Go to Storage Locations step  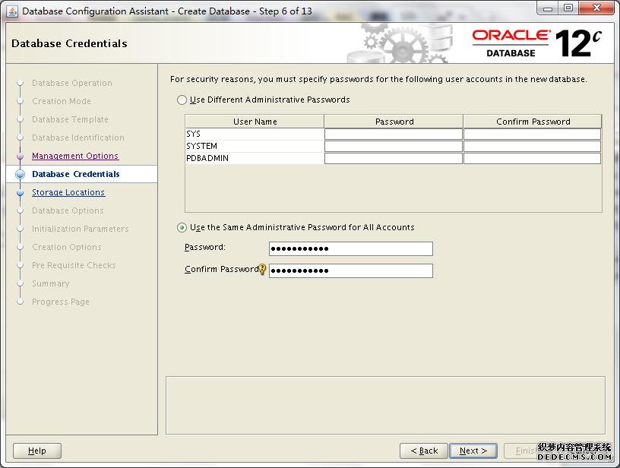pyautogui.click(x=68, y=192)
